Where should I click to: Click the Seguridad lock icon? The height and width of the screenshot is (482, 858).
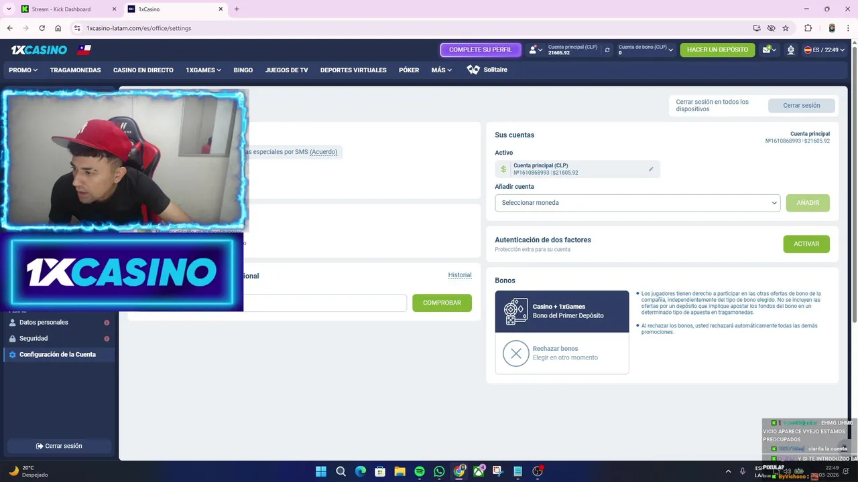(x=12, y=338)
